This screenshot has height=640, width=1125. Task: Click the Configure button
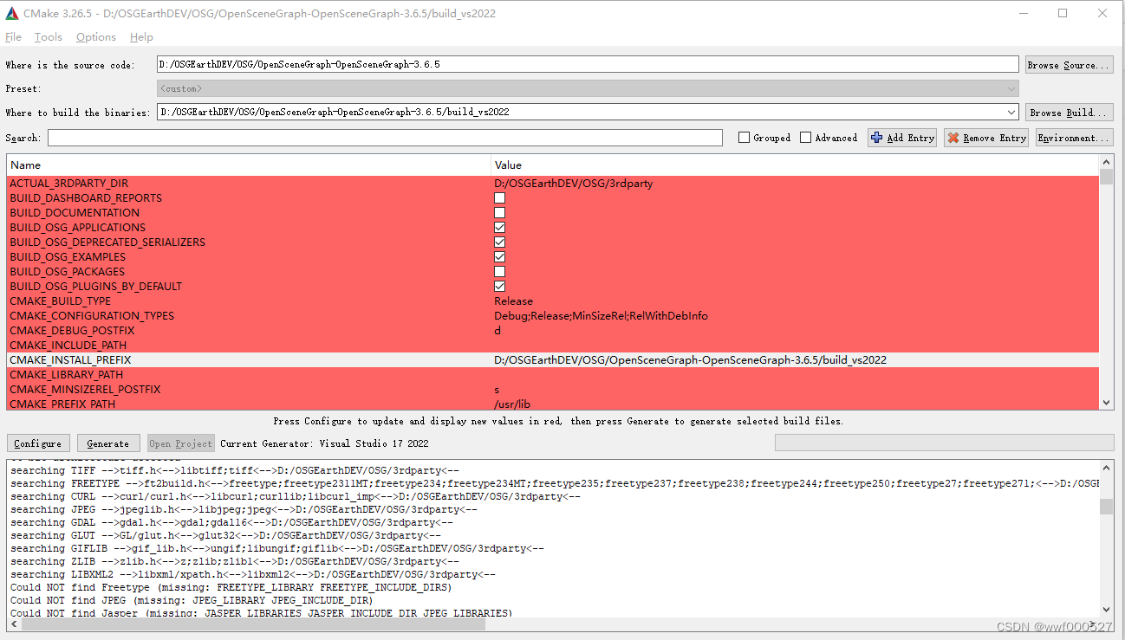coord(37,443)
